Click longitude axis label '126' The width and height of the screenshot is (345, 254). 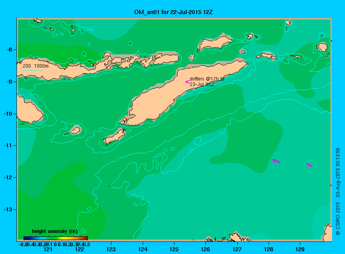tap(205, 249)
